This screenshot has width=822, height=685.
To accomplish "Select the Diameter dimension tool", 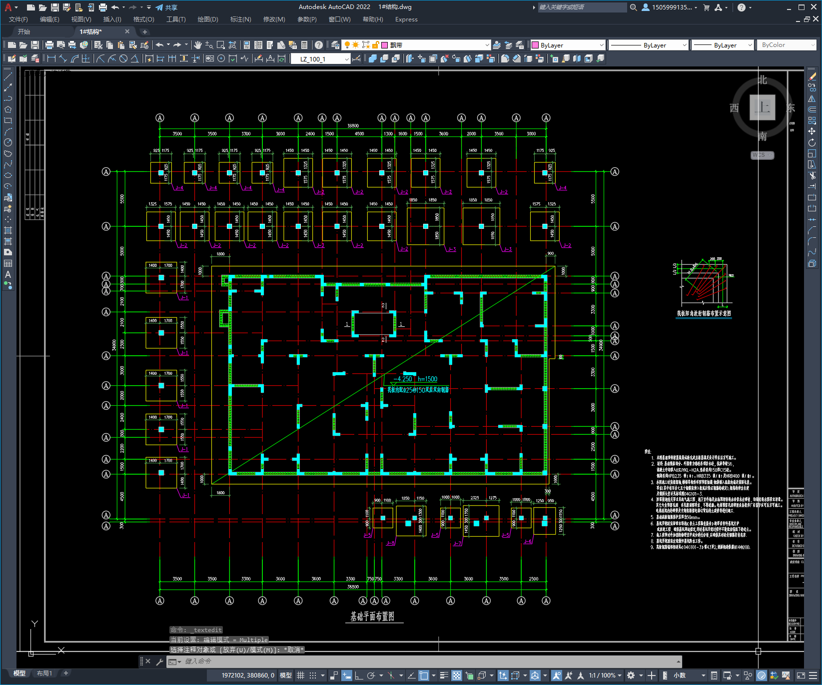I will pos(123,58).
